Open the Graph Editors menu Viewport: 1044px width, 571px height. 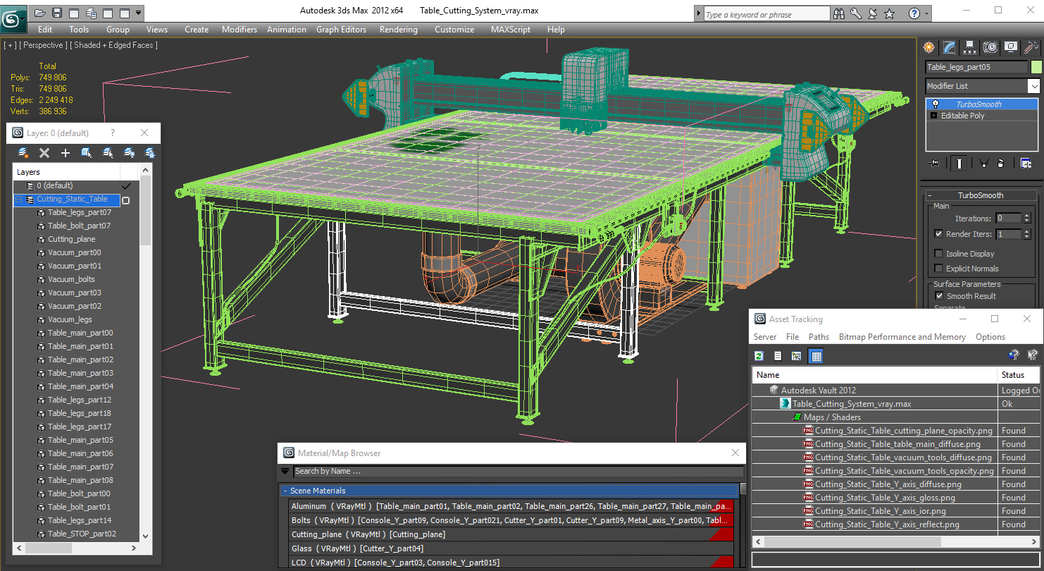tap(341, 30)
